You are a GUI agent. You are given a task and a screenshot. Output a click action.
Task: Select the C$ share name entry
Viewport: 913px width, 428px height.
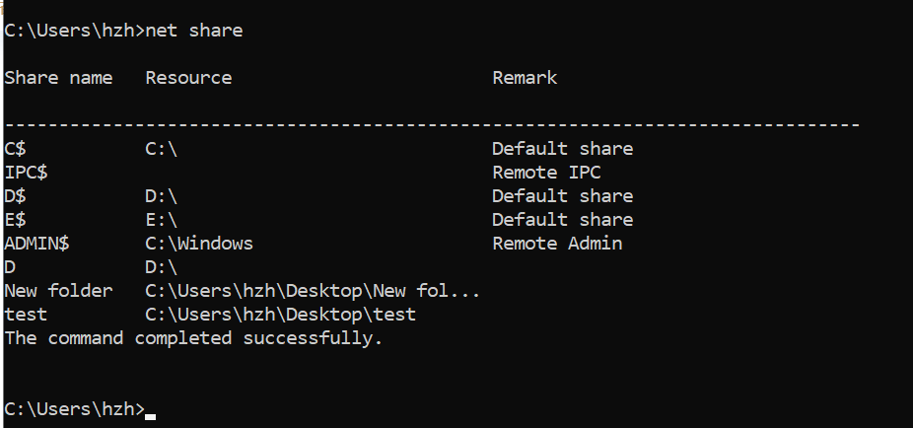point(15,149)
